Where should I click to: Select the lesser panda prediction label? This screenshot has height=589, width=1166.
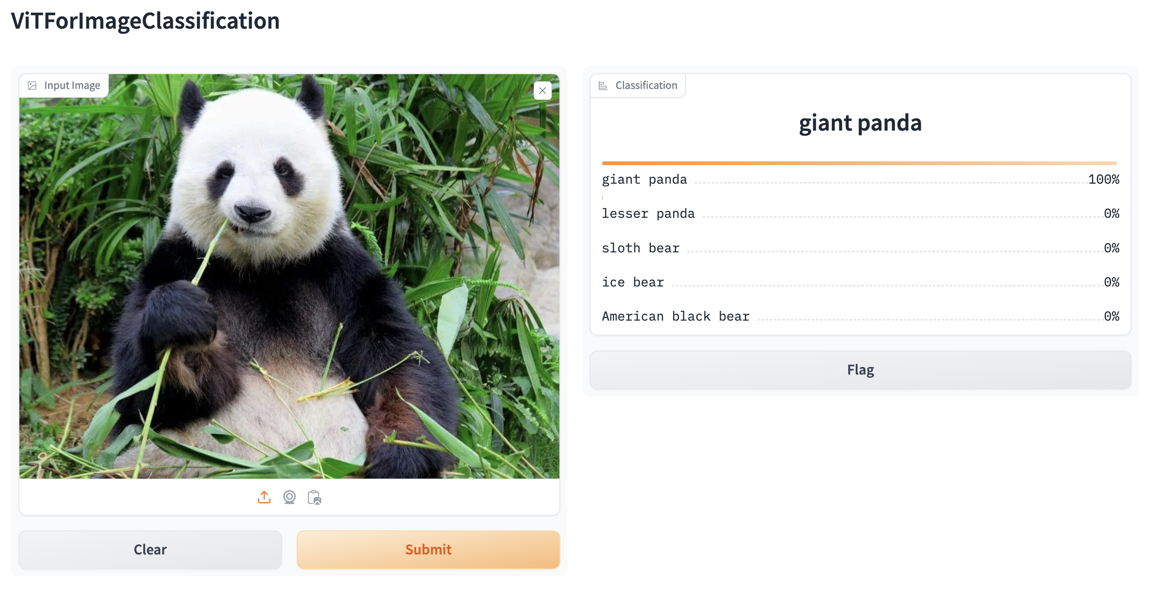[648, 214]
